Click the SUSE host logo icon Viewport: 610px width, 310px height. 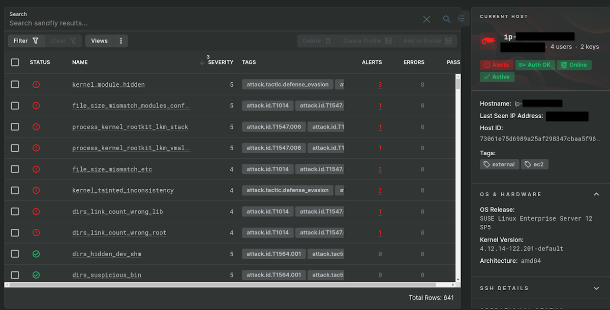pyautogui.click(x=489, y=42)
